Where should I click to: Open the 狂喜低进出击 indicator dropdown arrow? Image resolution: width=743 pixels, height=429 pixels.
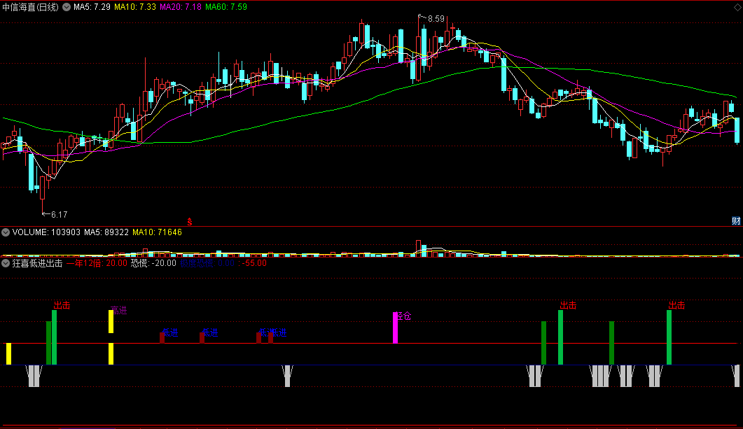tap(6, 263)
